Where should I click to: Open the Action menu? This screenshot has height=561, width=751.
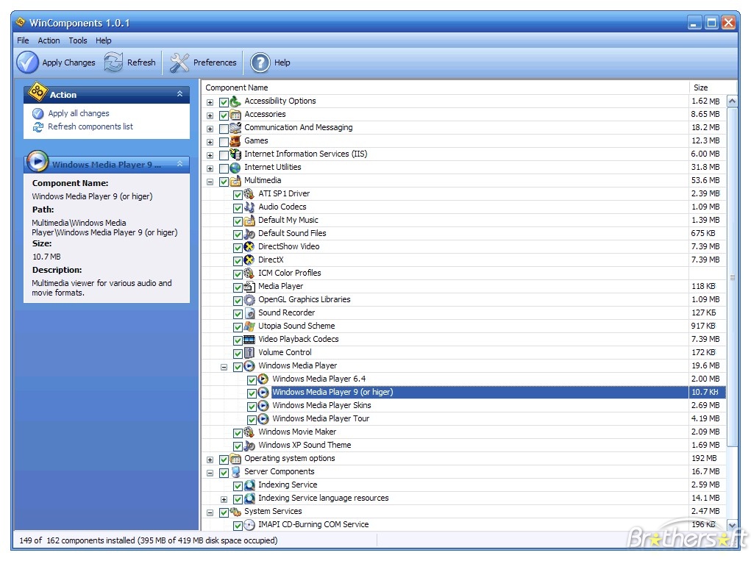49,40
